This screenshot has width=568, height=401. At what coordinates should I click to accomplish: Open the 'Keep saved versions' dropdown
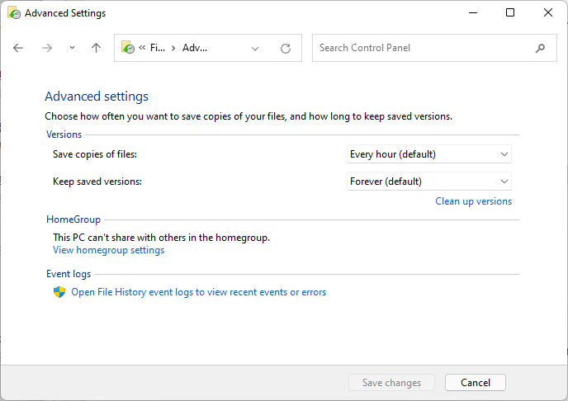click(429, 182)
